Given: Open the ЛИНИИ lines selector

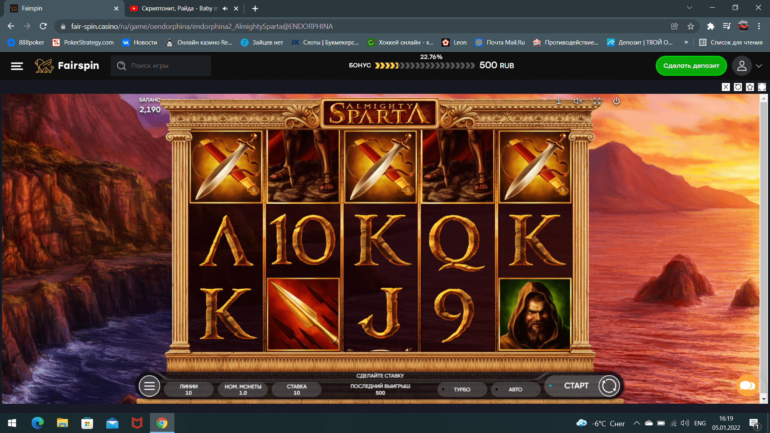Looking at the screenshot, I should tap(188, 389).
